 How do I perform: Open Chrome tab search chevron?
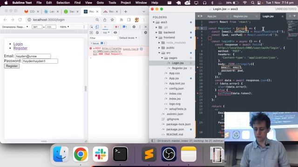coord(144,12)
